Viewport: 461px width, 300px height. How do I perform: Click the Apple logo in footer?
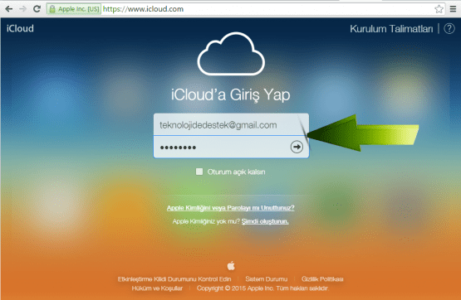[231, 266]
